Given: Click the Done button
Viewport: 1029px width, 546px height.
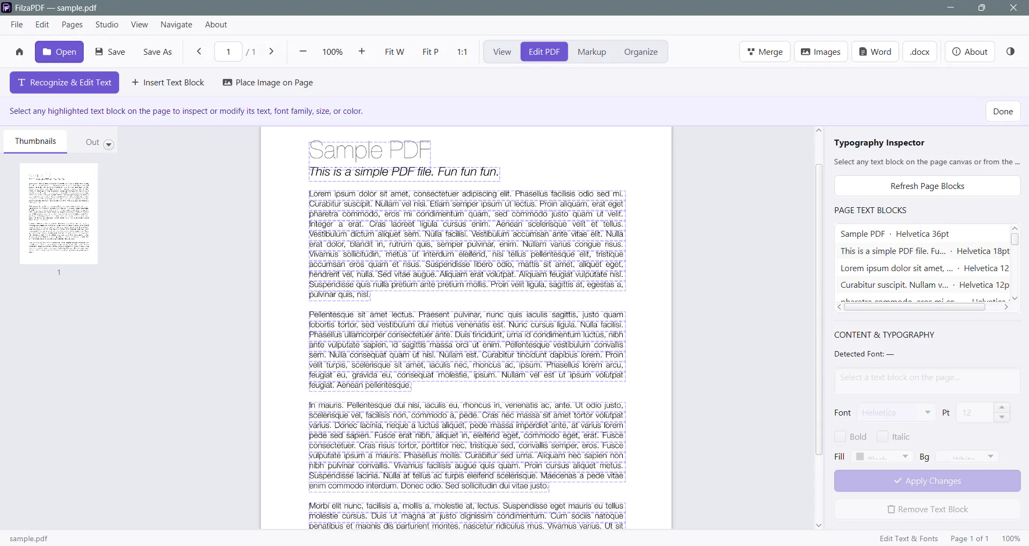Looking at the screenshot, I should [1003, 111].
